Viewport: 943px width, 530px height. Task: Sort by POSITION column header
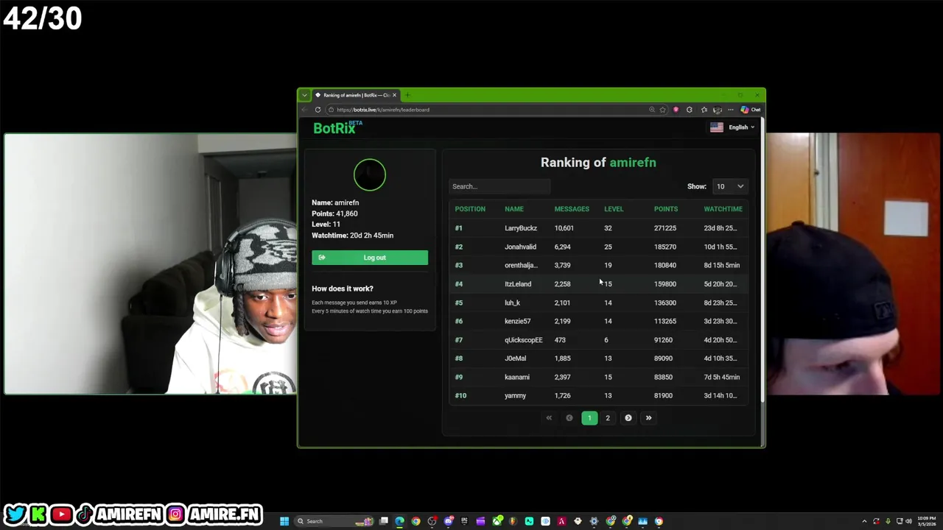470,209
